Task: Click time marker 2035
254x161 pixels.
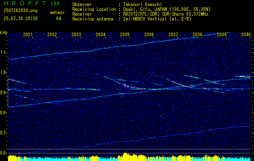Action: pyautogui.click(x=125, y=34)
